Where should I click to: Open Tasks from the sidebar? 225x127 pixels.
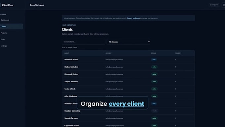(x=3, y=39)
